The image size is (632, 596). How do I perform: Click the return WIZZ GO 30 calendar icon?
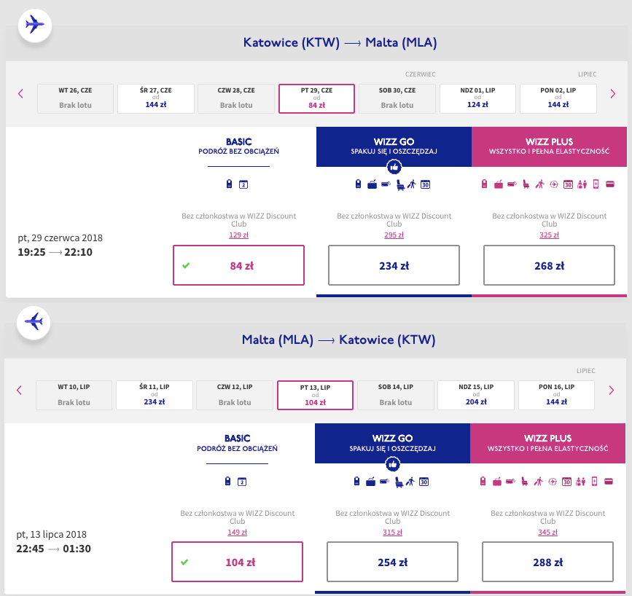424,482
